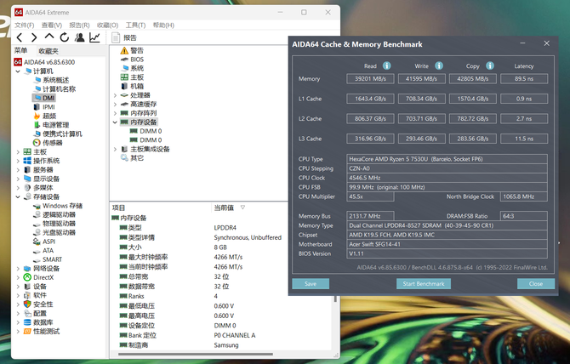Click the Refresh toolbar icon
Image resolution: width=570 pixels, height=364 pixels.
65,37
